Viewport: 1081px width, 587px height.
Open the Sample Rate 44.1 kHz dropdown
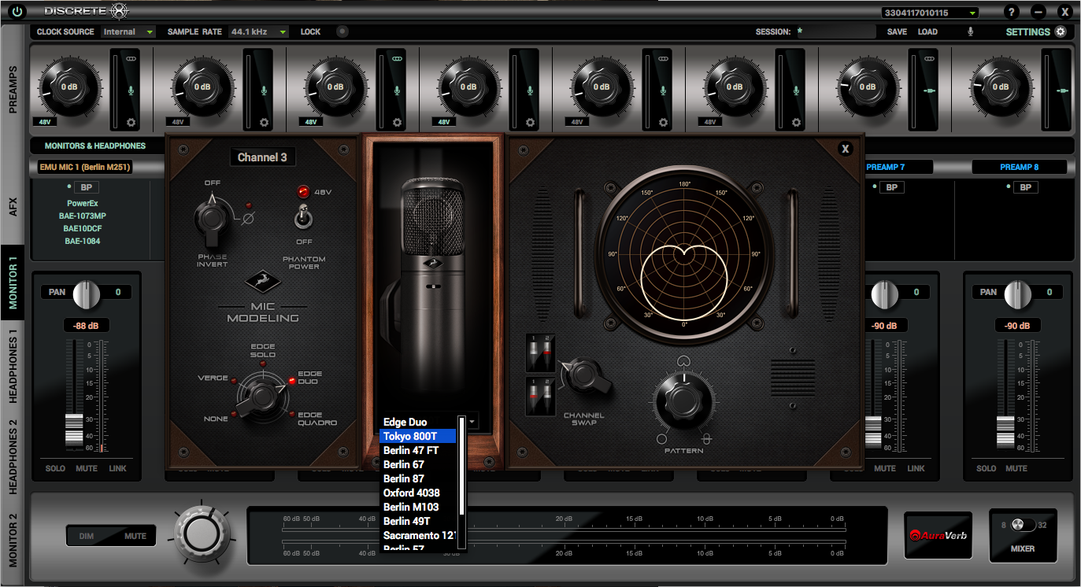click(x=258, y=31)
